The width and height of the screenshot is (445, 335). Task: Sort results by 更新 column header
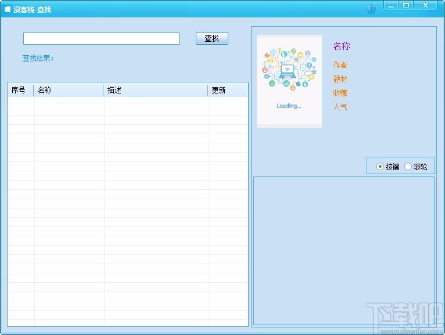click(228, 90)
